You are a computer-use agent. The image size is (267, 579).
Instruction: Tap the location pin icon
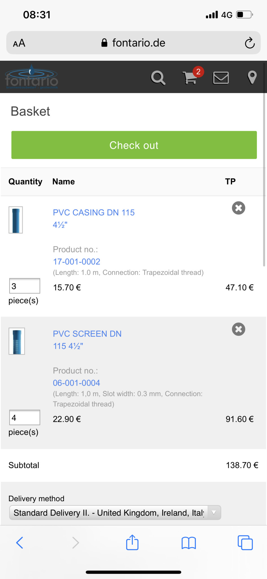pos(252,77)
